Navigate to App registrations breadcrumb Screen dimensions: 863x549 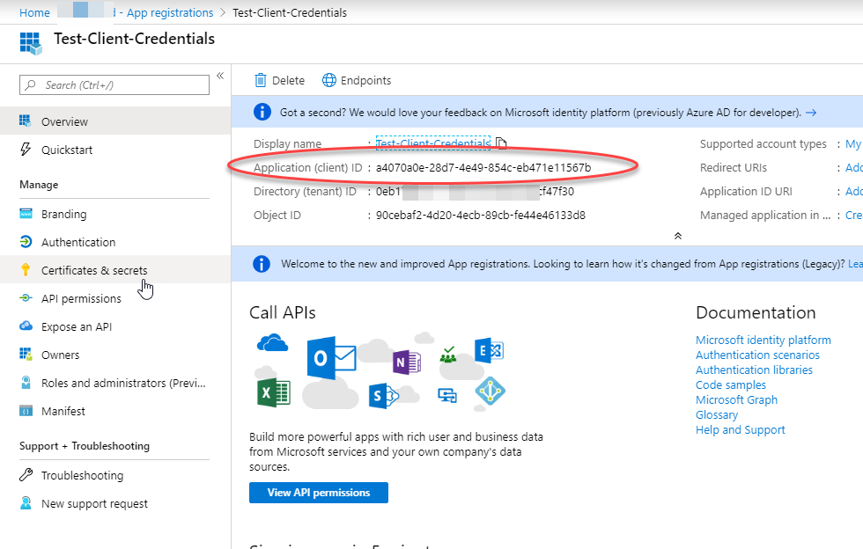pyautogui.click(x=169, y=12)
